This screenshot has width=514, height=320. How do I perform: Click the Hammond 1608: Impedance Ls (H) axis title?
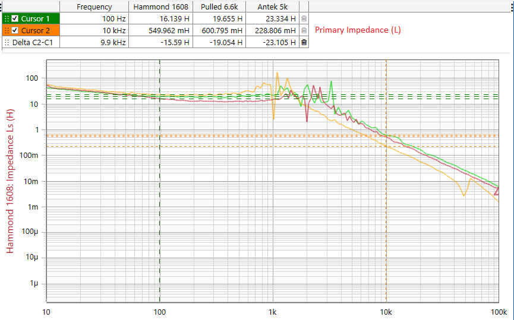pyautogui.click(x=10, y=181)
